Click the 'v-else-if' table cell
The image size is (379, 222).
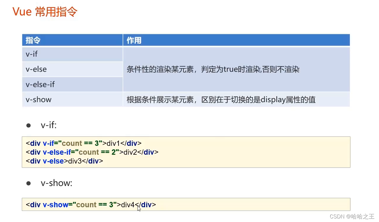(x=72, y=84)
